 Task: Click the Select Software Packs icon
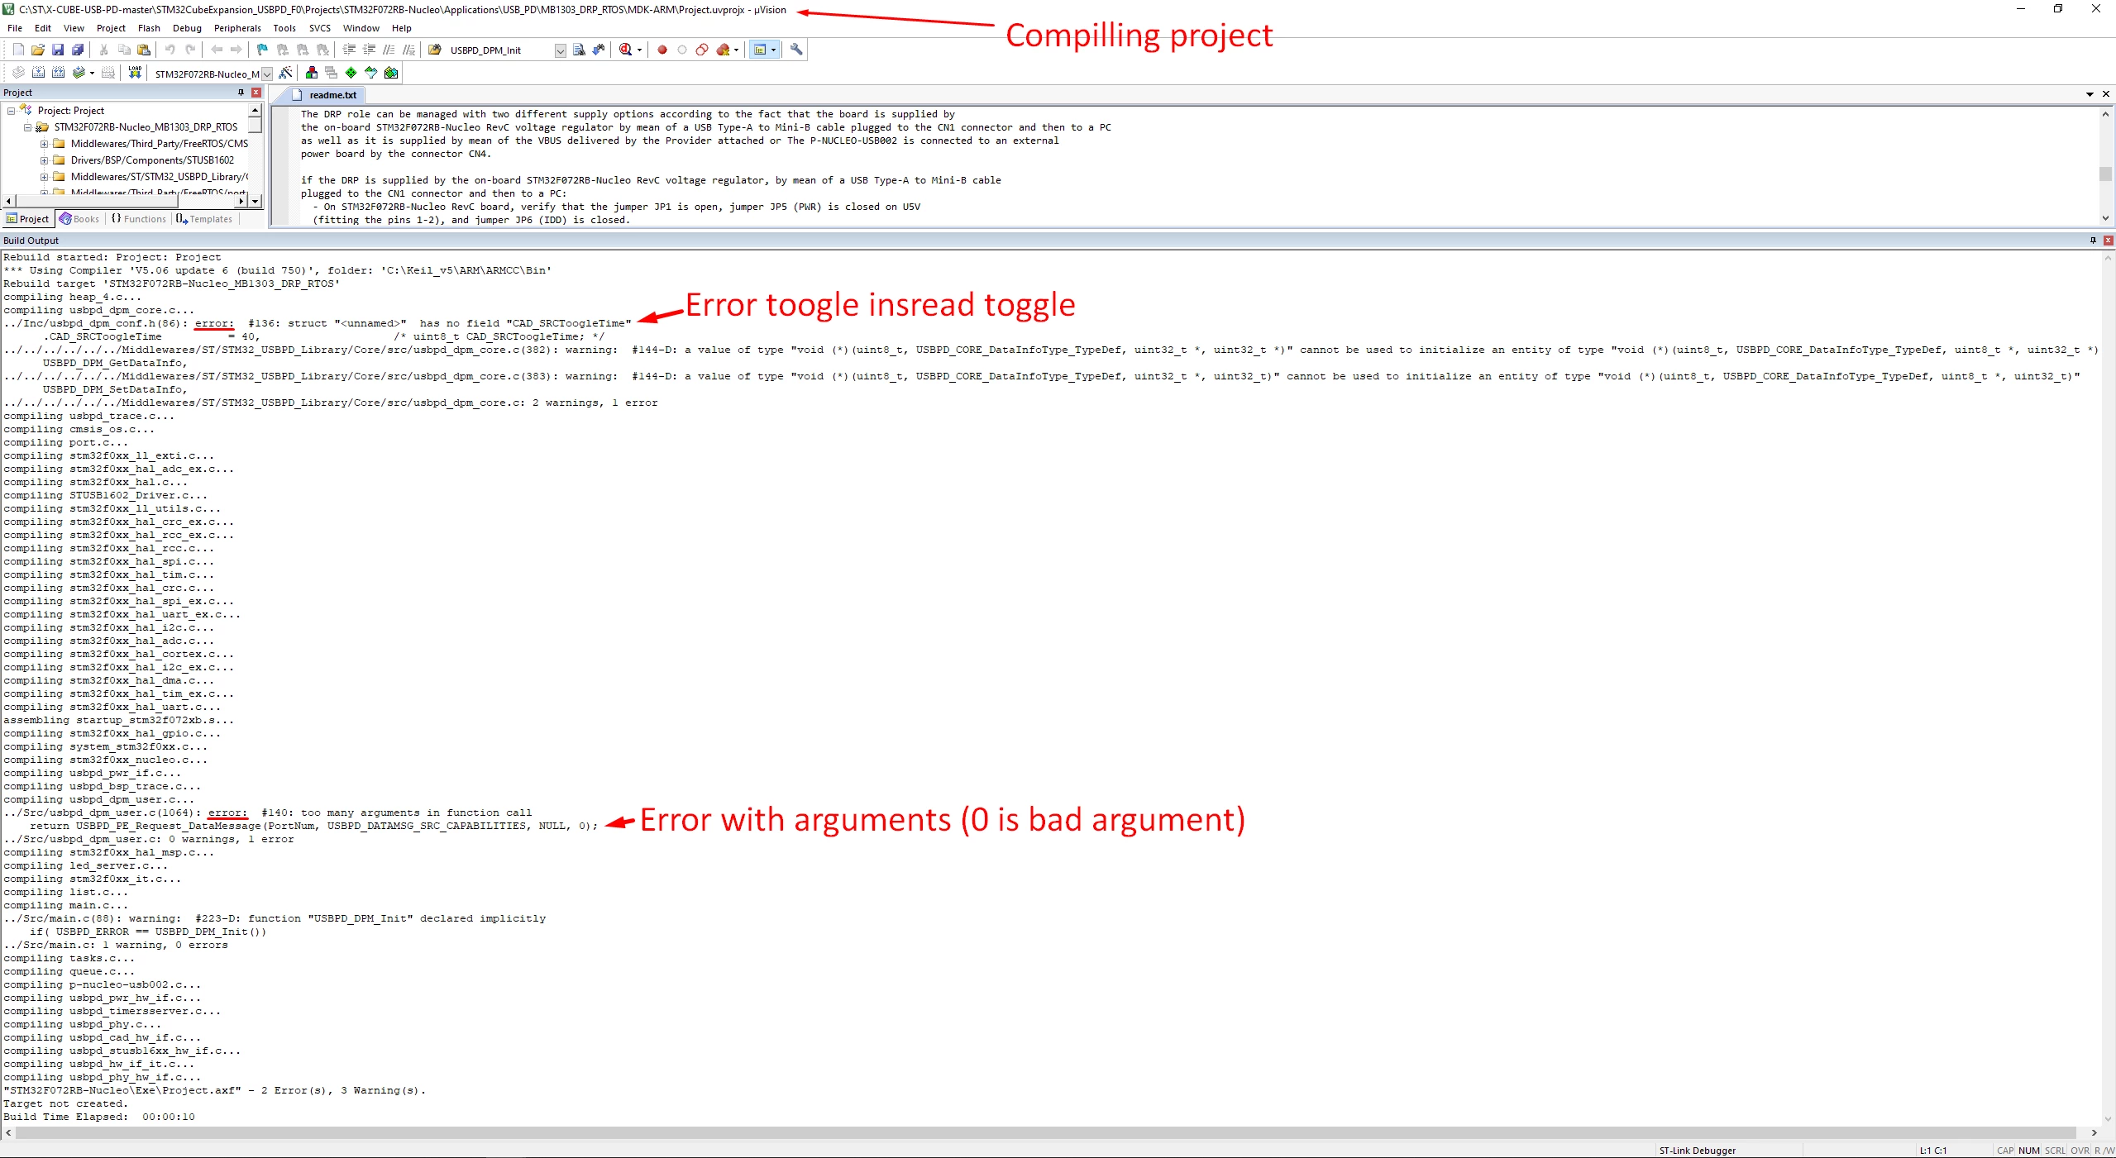click(371, 73)
